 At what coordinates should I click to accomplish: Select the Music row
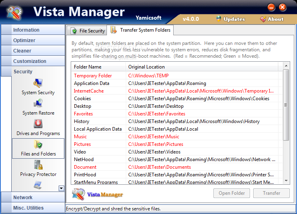(x=177, y=137)
